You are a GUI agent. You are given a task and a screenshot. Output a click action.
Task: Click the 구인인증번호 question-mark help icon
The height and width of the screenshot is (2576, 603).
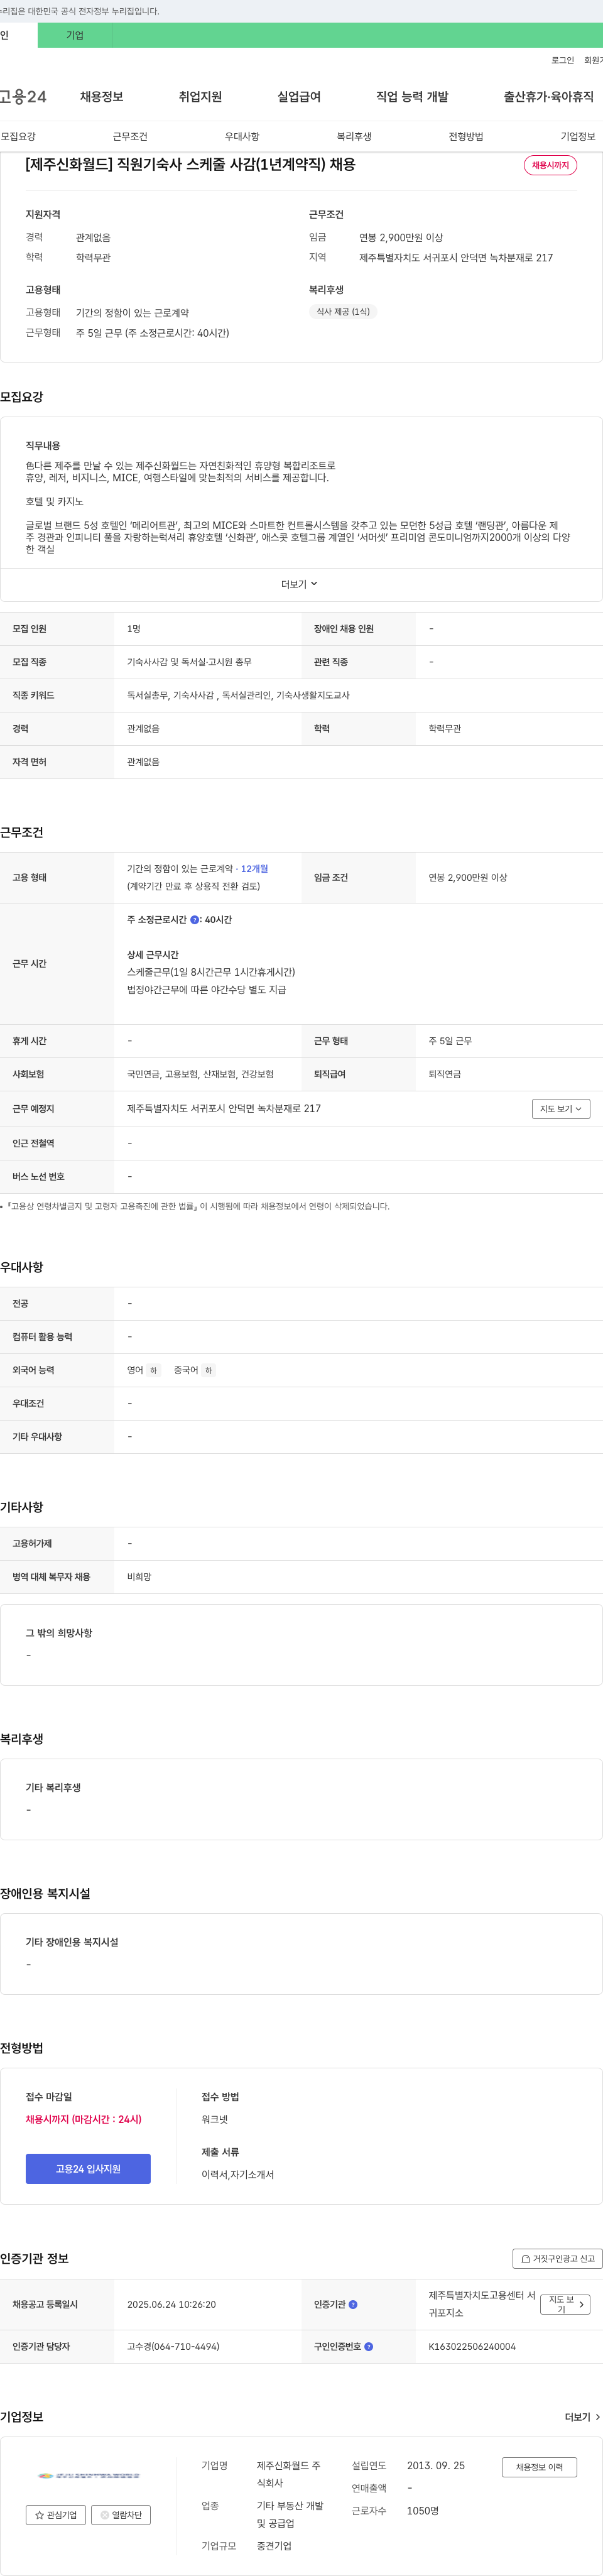point(369,2347)
